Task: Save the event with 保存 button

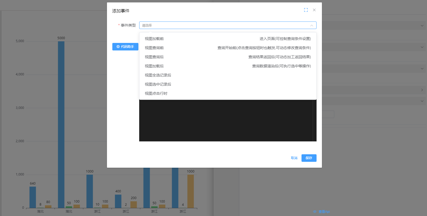Action: coord(309,158)
